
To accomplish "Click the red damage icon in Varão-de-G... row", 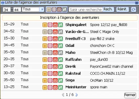I will pos(55,32).
